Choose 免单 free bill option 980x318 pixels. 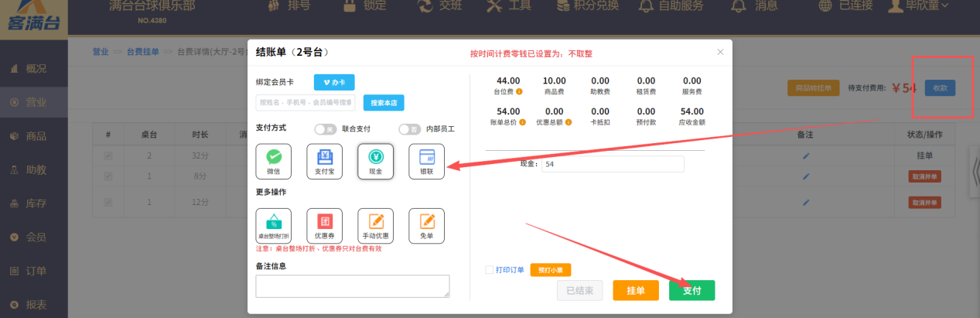pos(427,226)
